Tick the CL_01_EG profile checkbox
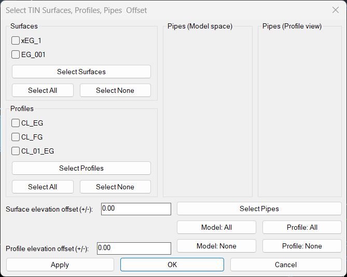The width and height of the screenshot is (347, 277). click(16, 151)
